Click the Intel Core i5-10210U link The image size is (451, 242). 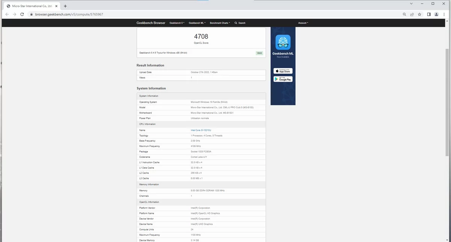[201, 130]
